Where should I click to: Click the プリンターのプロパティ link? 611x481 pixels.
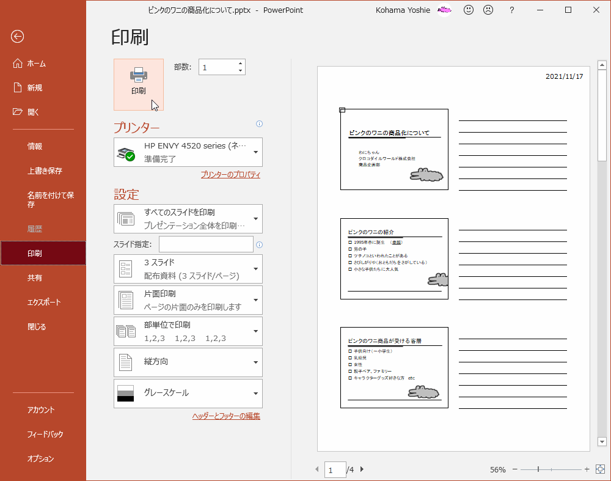click(230, 174)
